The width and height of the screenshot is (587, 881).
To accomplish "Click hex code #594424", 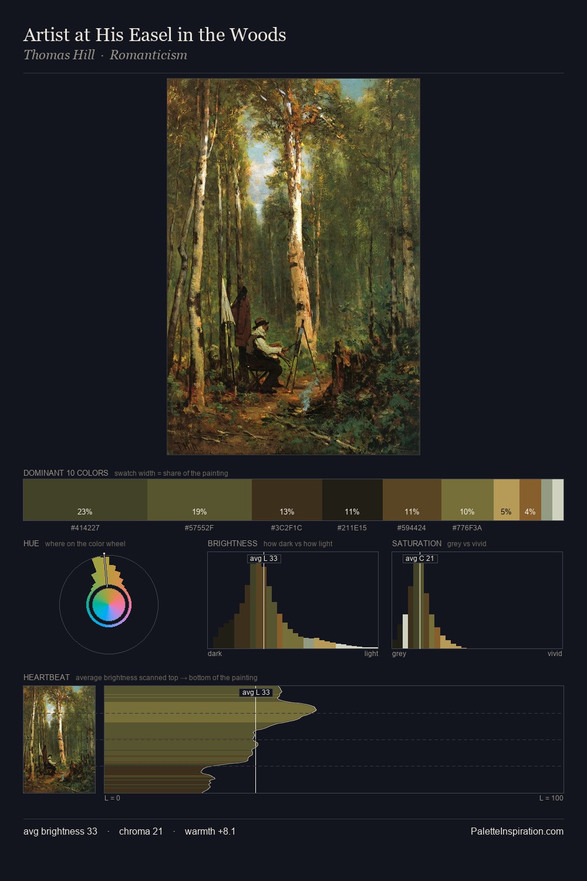I will 411,528.
